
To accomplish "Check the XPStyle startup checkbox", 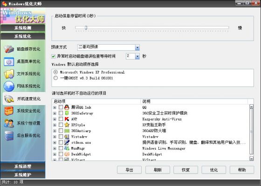I will click(61, 125).
